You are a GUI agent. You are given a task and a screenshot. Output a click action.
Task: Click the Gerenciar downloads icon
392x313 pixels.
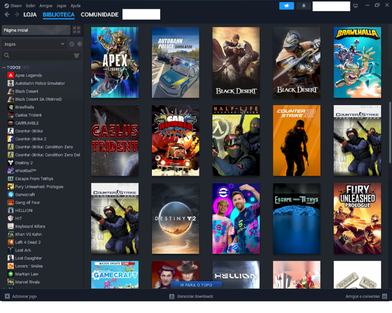coord(172,296)
